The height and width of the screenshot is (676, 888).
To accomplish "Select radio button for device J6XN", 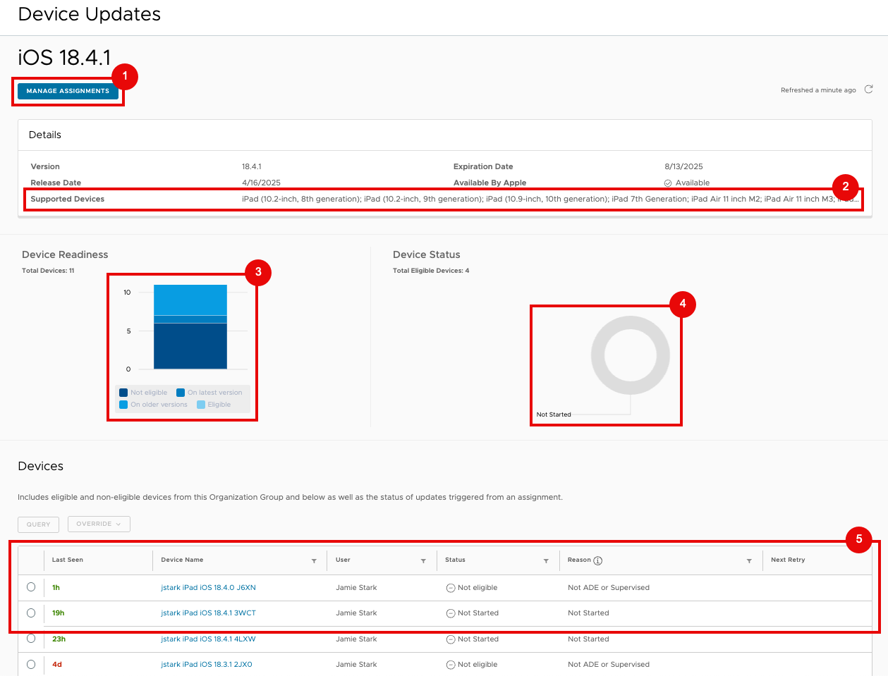I will pos(31,587).
